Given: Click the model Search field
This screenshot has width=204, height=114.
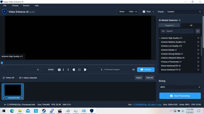Looking at the screenshot, I should (177, 31).
